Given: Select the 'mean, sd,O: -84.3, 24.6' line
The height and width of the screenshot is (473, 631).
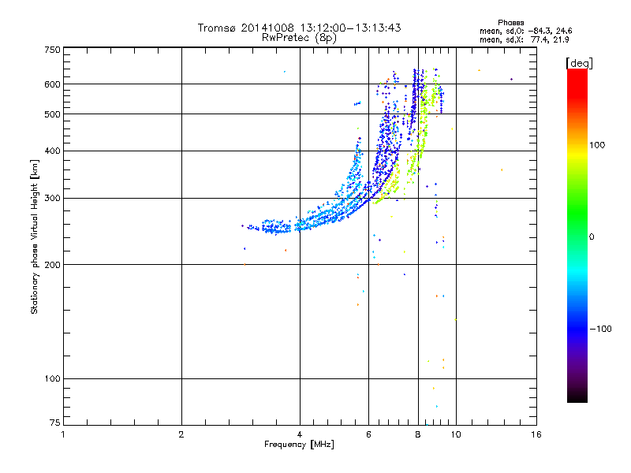Looking at the screenshot, I should coord(526,31).
